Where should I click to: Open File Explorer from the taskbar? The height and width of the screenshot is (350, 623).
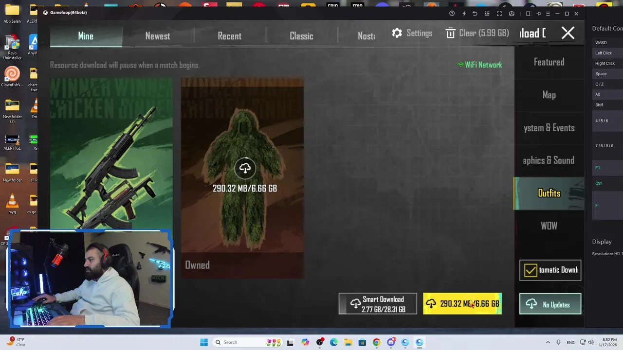[348, 342]
